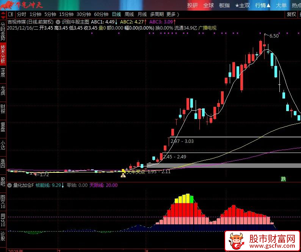Click the yellow histogram peak bar

(x=188, y=199)
